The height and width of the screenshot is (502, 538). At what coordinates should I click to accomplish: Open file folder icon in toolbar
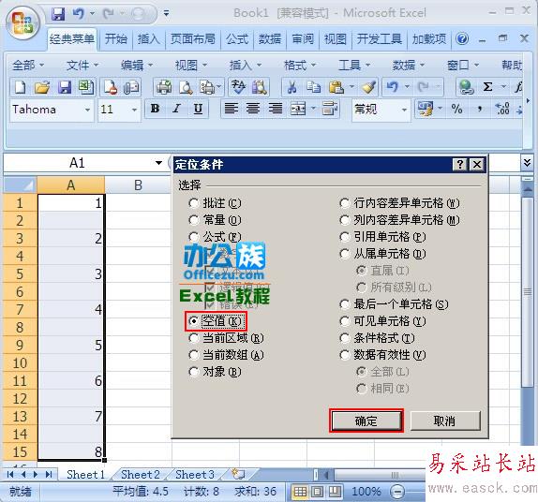[x=42, y=87]
